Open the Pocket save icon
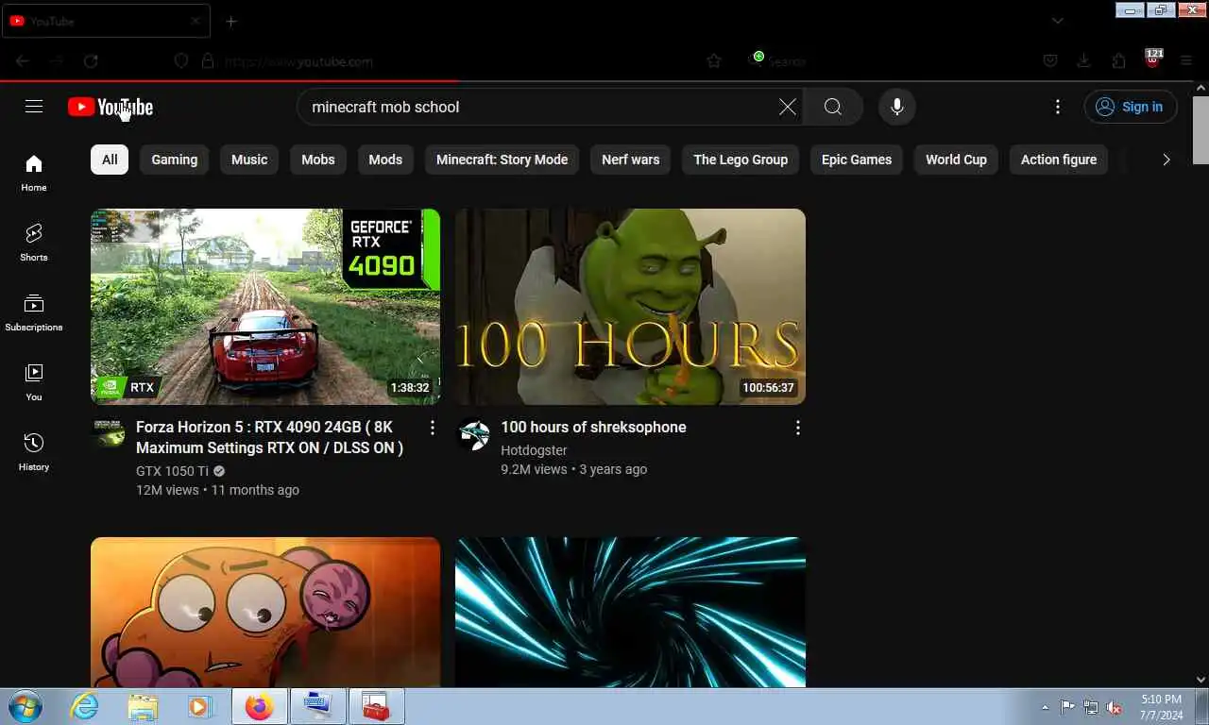This screenshot has height=725, width=1209. (1050, 61)
